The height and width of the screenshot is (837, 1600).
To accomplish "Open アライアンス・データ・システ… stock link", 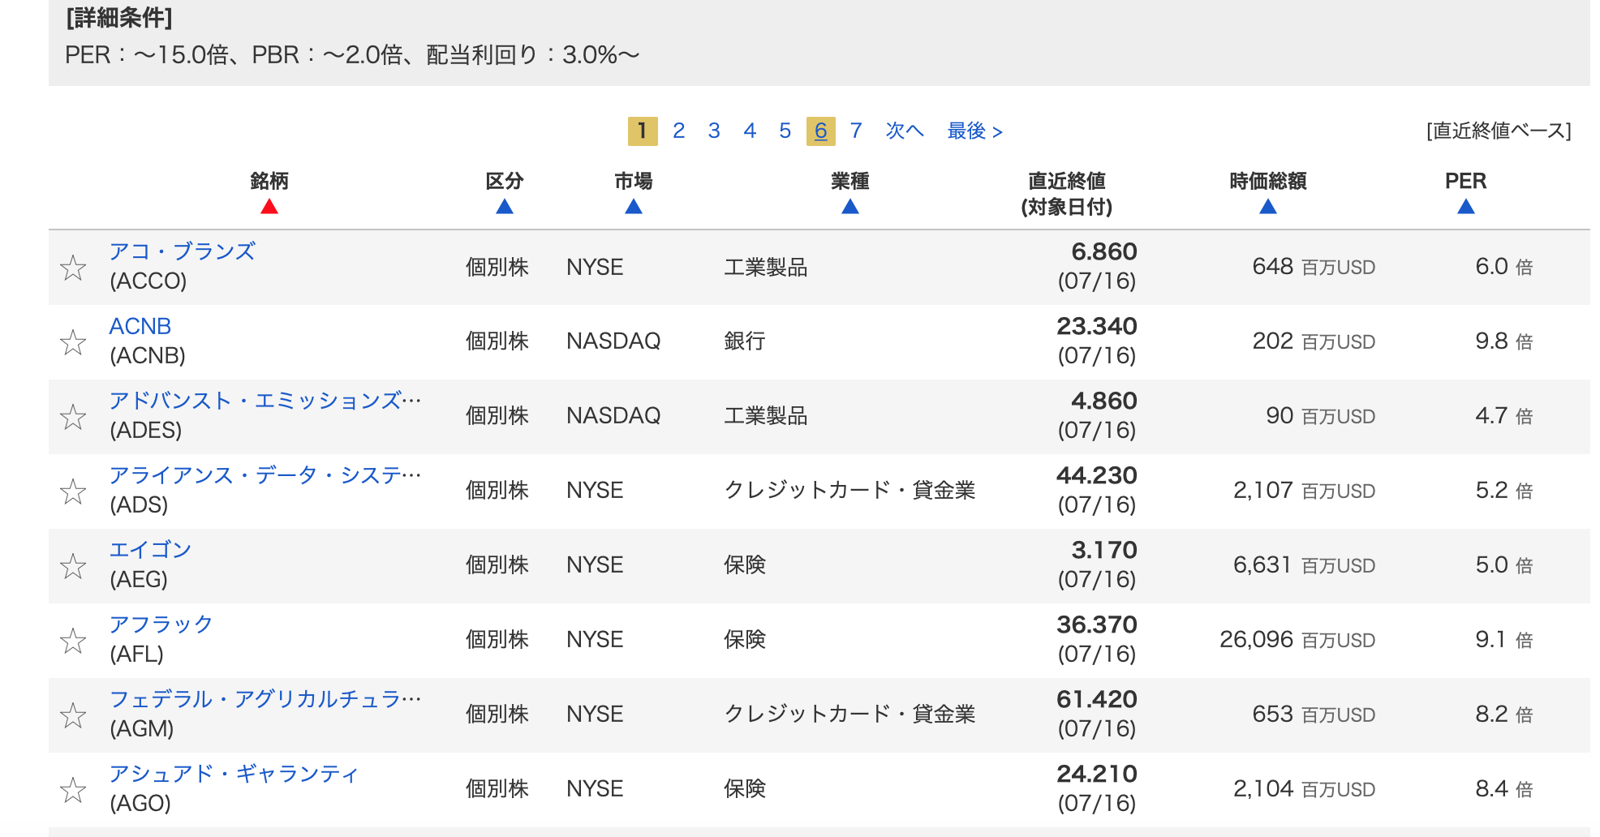I will point(265,475).
